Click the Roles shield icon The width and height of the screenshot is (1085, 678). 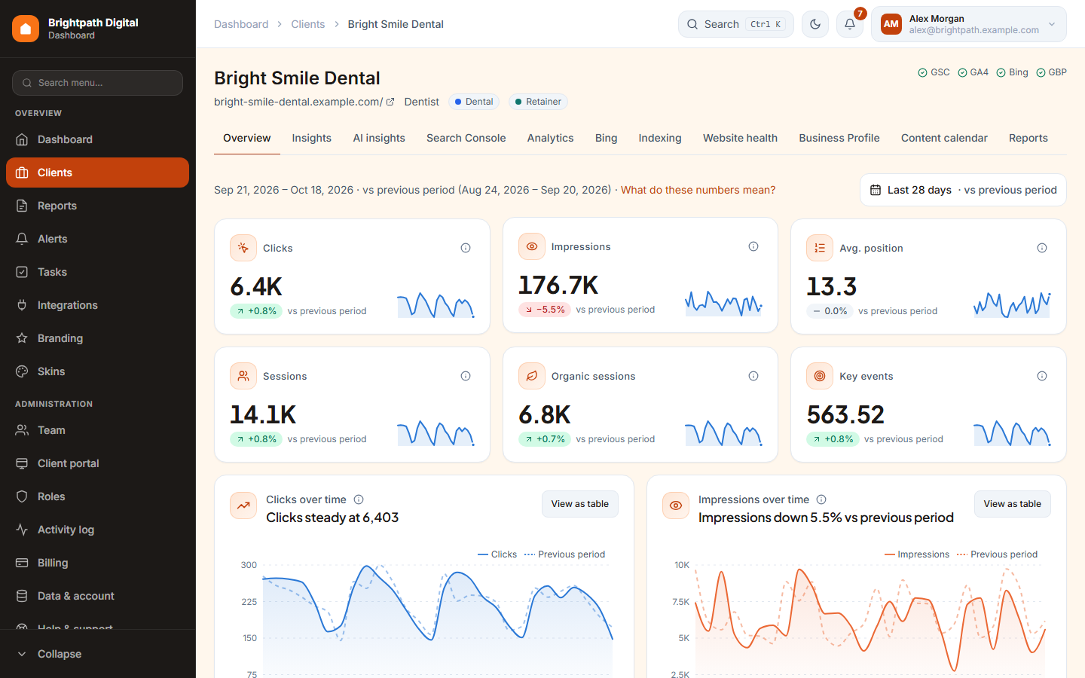click(22, 496)
